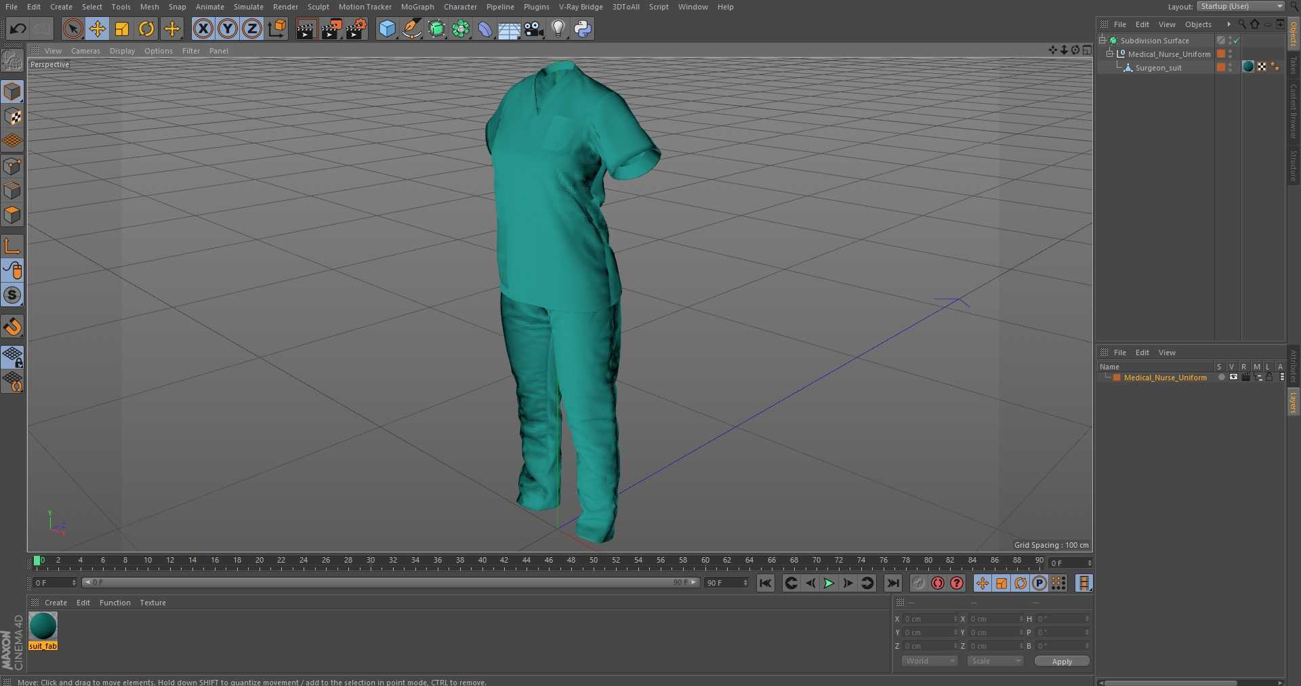
Task: Toggle Medical_Nurse_Uniform layer solo dot
Action: coord(1222,378)
